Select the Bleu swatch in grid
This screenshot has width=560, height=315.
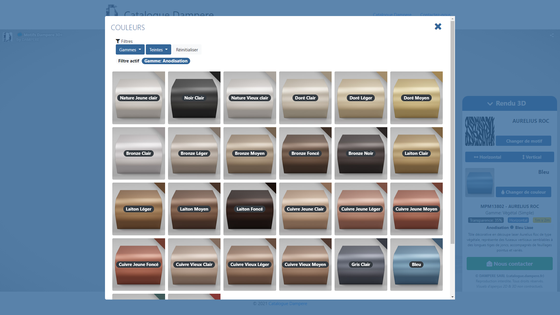416,265
